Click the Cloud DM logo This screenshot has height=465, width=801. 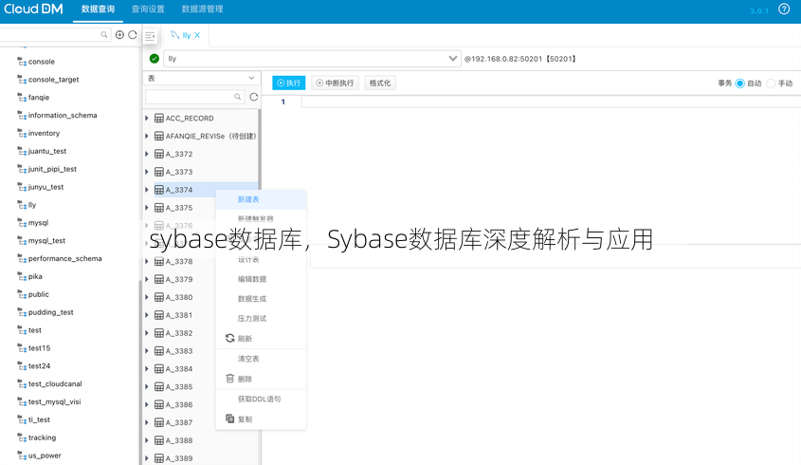tap(33, 9)
